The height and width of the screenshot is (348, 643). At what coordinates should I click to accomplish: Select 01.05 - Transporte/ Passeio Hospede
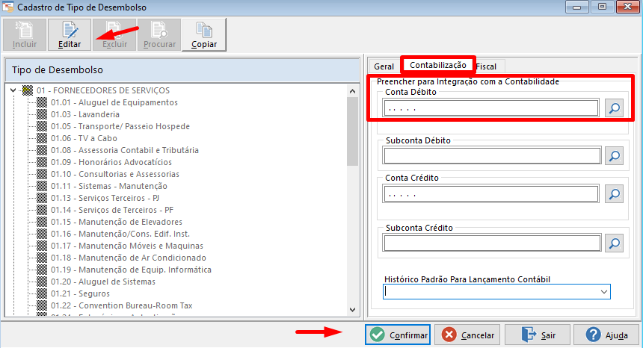(120, 126)
